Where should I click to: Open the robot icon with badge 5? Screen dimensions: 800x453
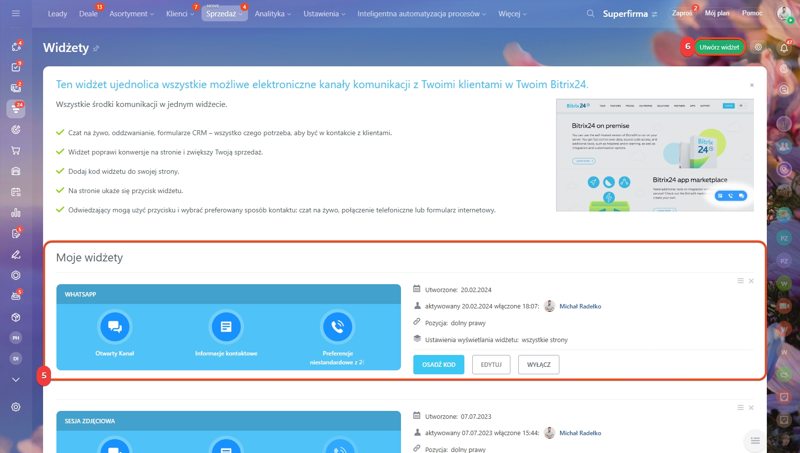pyautogui.click(x=16, y=296)
